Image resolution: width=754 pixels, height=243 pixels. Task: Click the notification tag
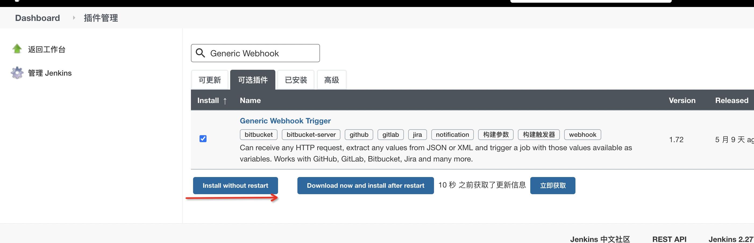click(452, 135)
